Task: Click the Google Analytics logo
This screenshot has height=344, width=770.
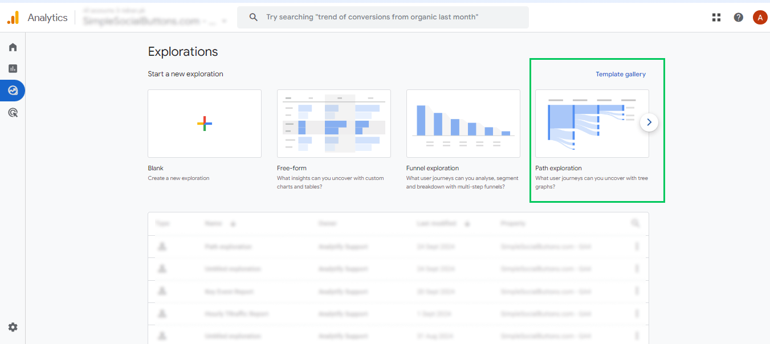Action: click(13, 18)
